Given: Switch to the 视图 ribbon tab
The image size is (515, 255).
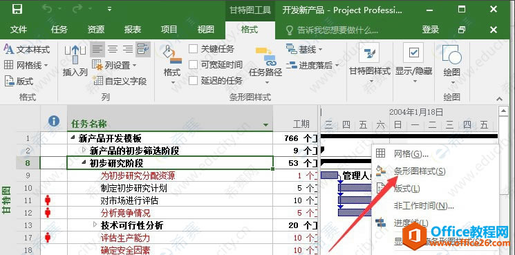Looking at the screenshot, I should click(206, 30).
